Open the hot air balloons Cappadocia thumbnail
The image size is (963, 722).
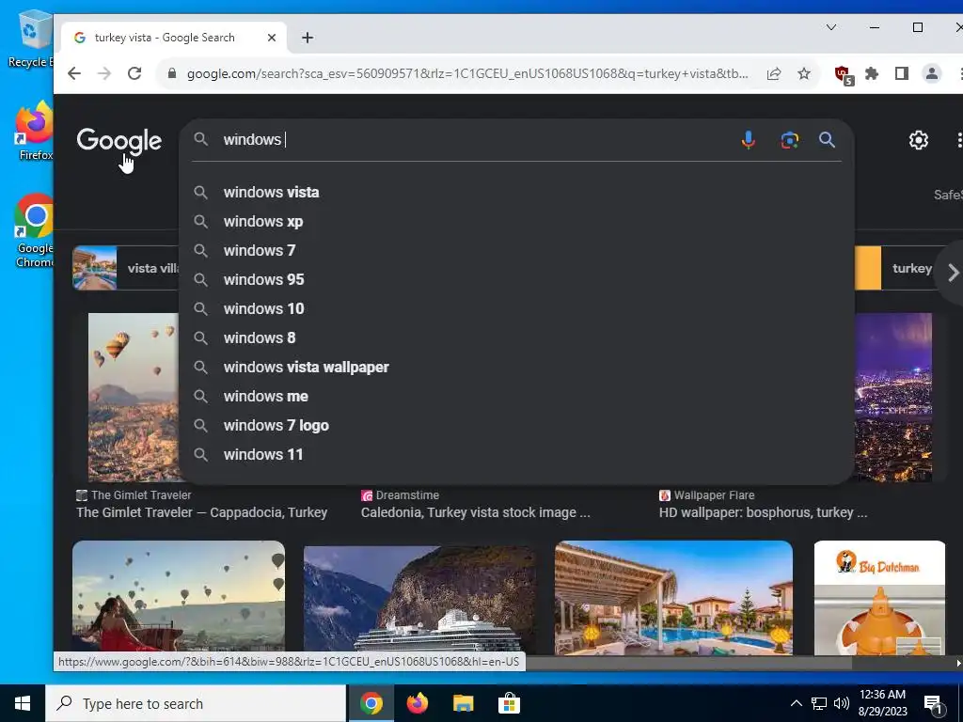point(134,398)
